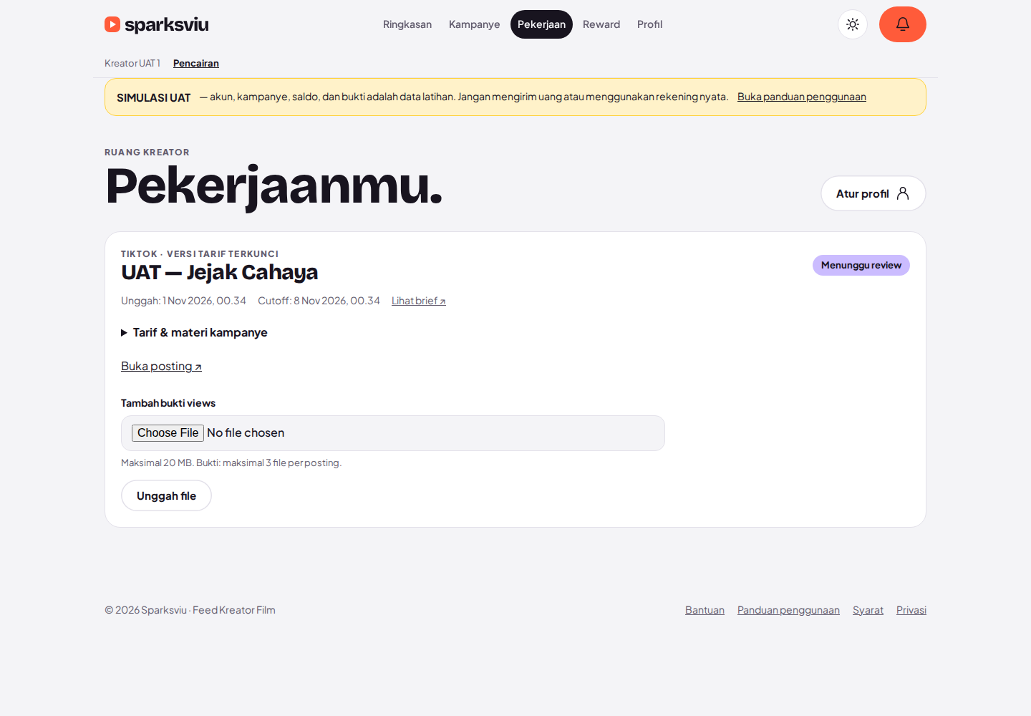Click the UAT — Jejak Cahaya title
This screenshot has height=716, width=1031.
coord(219,273)
